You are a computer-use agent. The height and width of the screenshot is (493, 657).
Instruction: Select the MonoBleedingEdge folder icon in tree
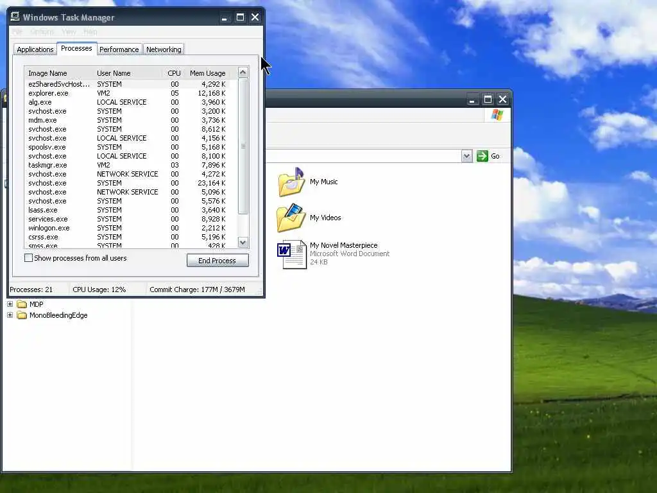click(22, 315)
